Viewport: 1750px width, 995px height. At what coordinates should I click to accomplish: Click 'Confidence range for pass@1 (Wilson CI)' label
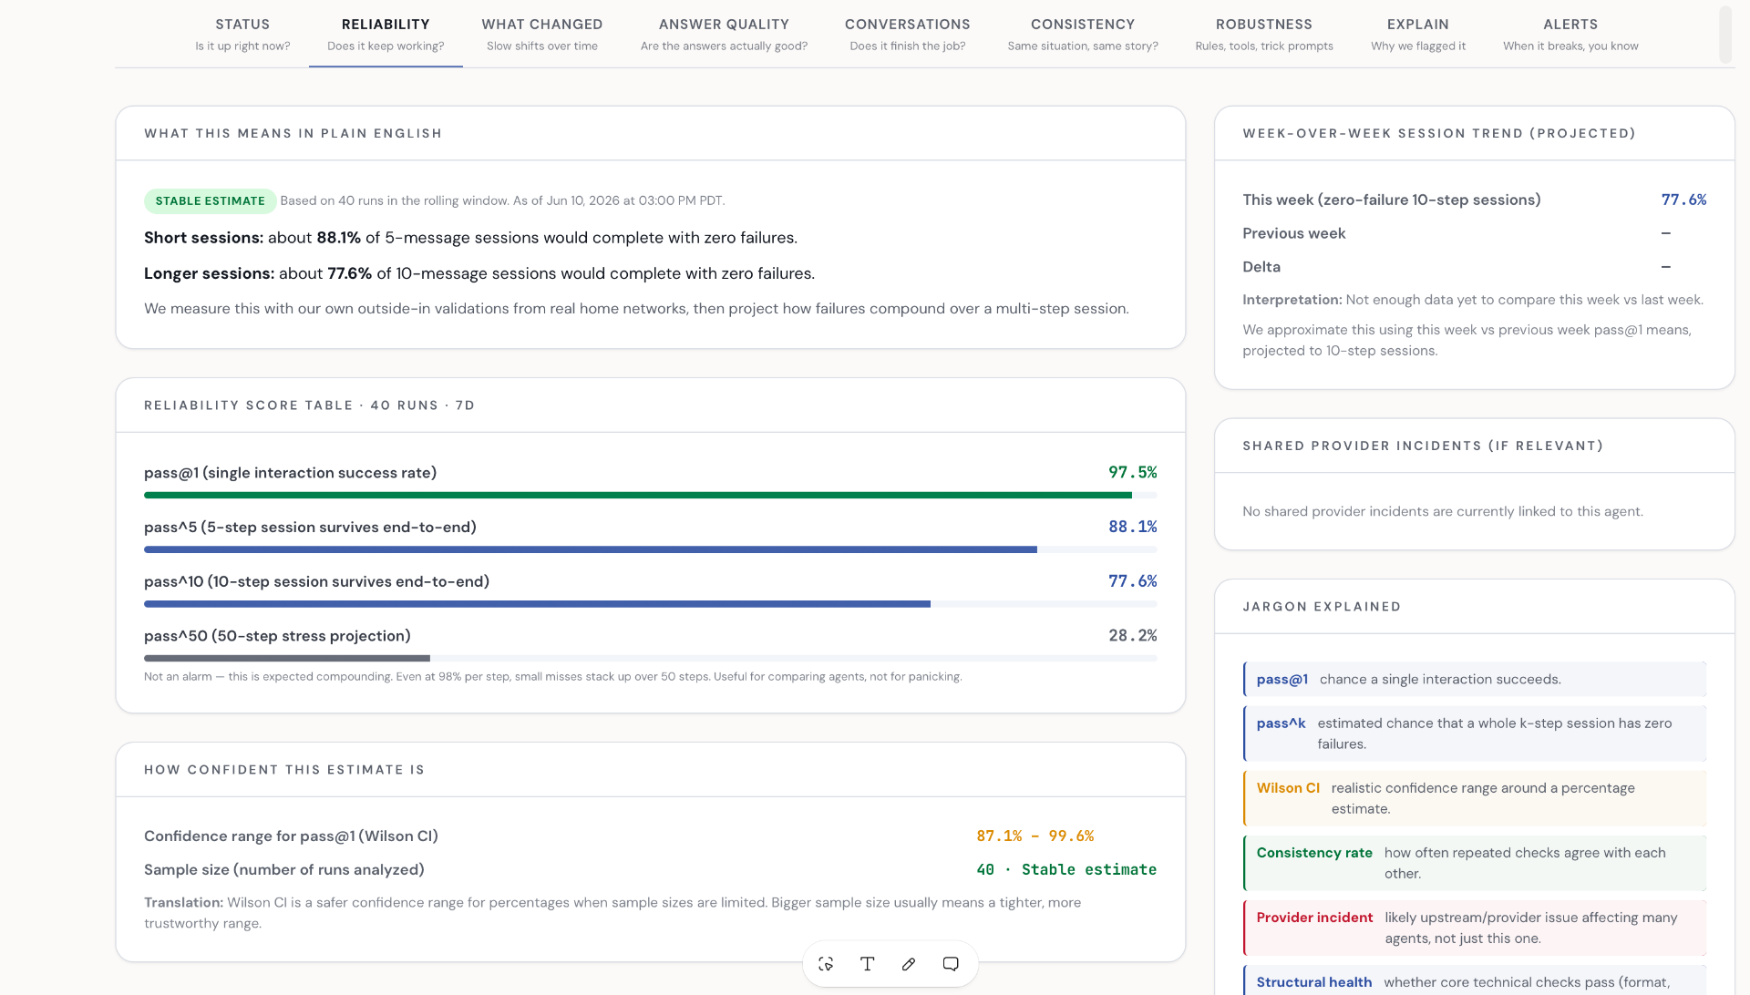291,836
